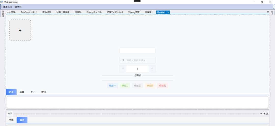Click the 输出 panel title
This screenshot has width=275, height=126.
tap(10, 113)
